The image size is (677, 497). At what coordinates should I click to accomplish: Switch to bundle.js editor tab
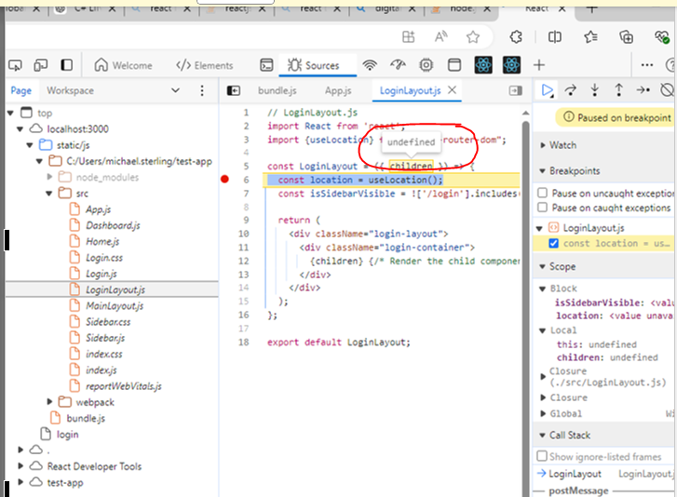click(278, 90)
